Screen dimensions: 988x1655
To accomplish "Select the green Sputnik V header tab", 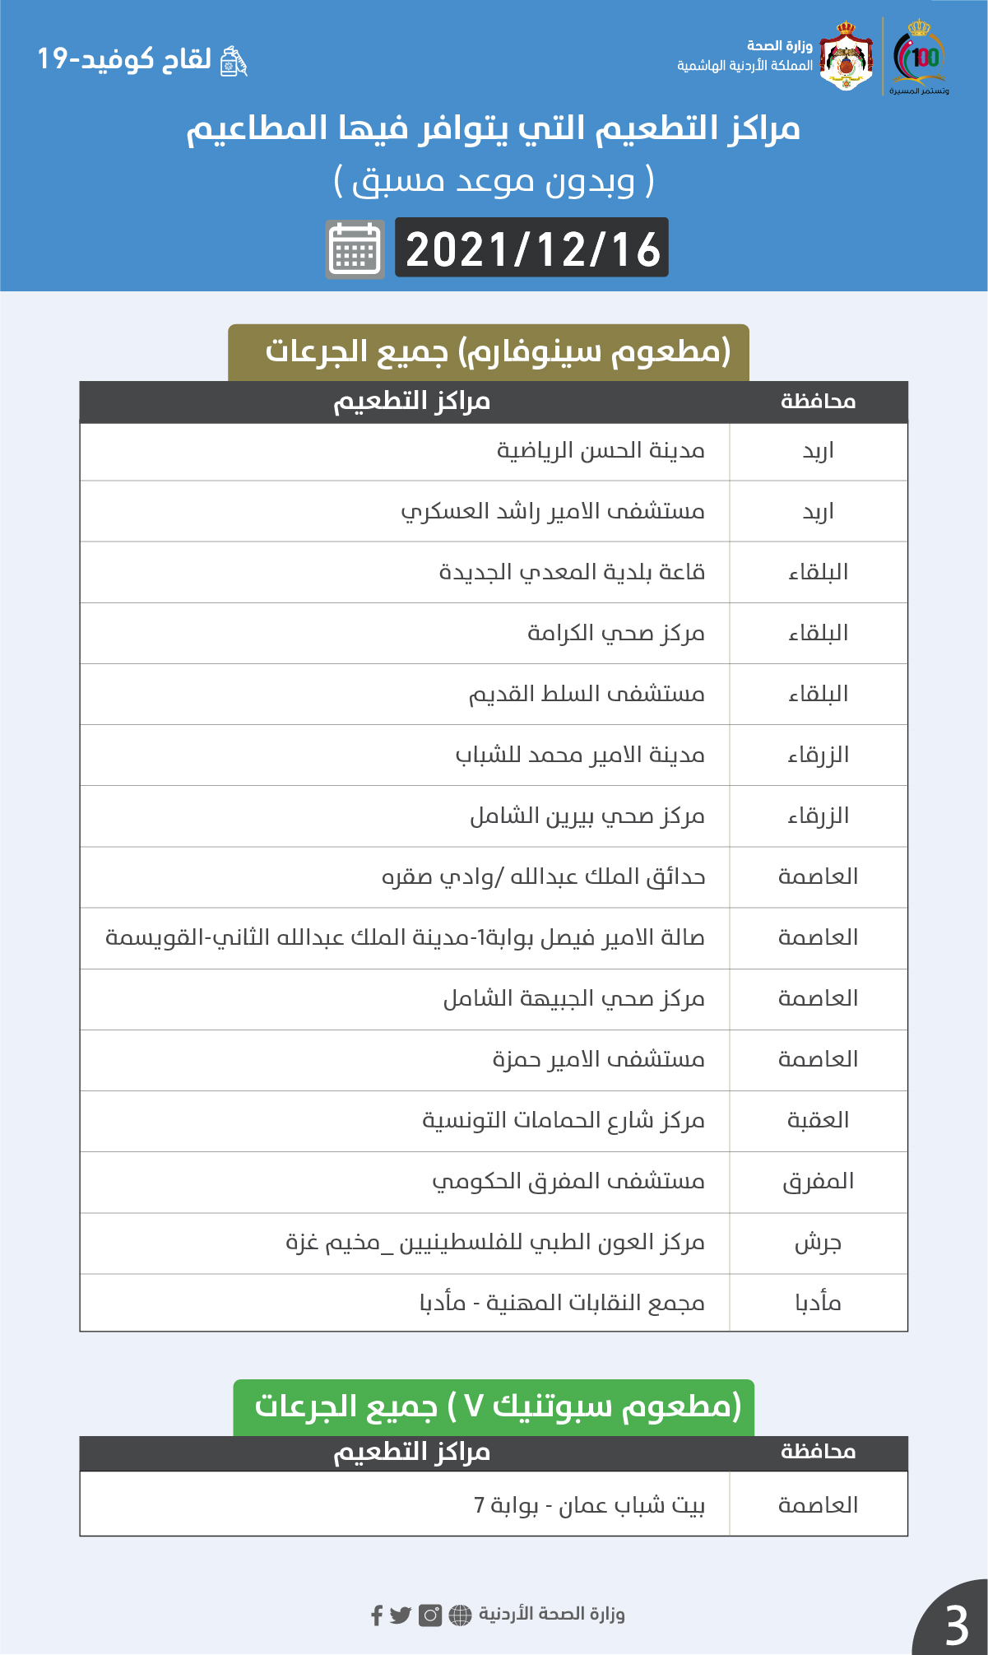I will coord(494,1406).
